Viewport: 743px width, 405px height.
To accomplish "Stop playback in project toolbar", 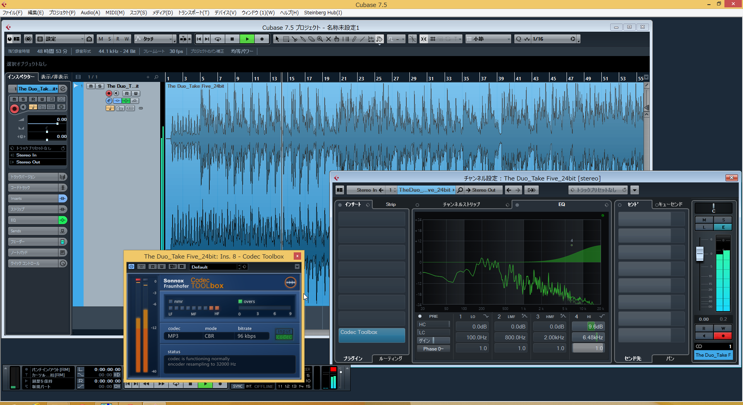I will tap(232, 39).
